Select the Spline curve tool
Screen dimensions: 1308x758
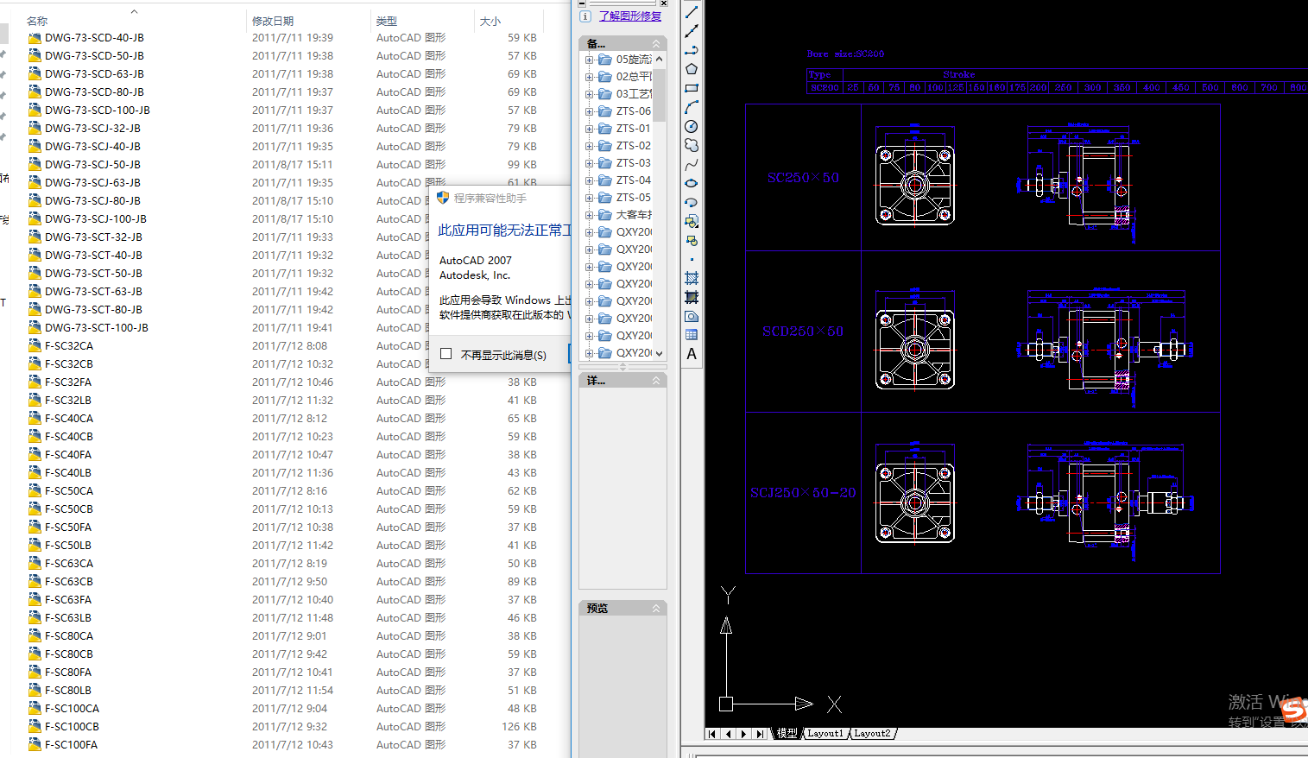pyautogui.click(x=692, y=164)
